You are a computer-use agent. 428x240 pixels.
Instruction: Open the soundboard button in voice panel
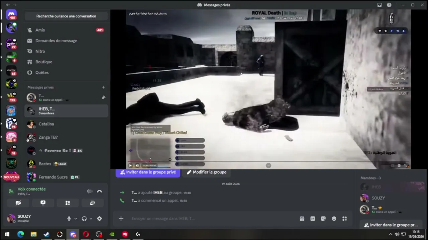[92, 203]
